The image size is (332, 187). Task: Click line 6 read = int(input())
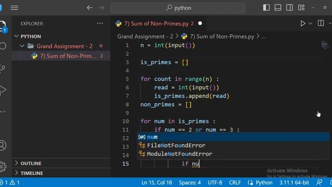(187, 88)
